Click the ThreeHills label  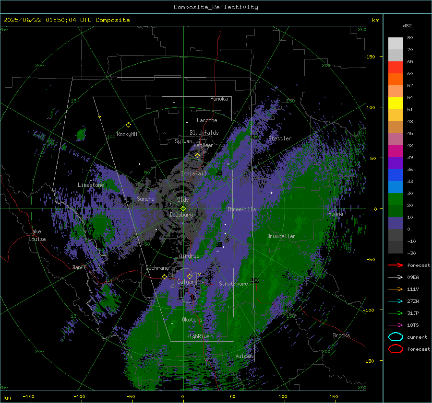[x=241, y=209]
